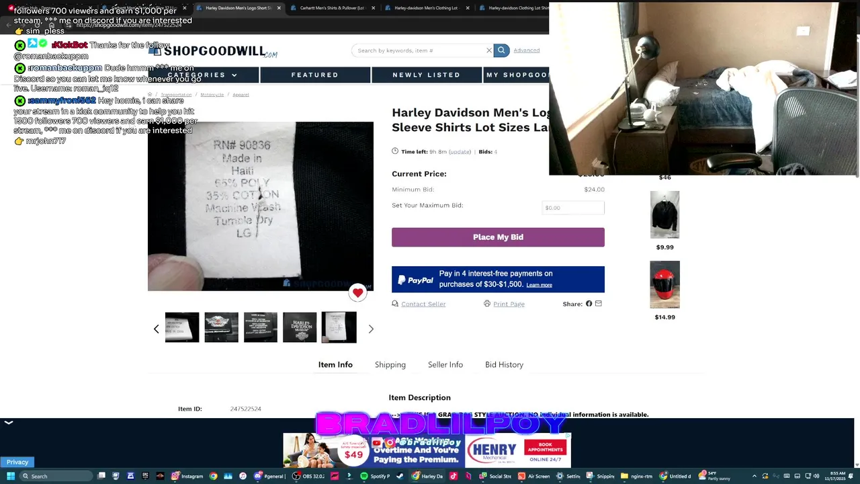The width and height of the screenshot is (860, 484).
Task: Click the Print Page link
Action: coord(509,304)
